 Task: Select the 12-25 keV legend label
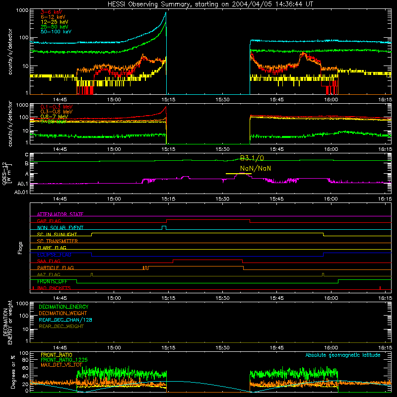(54, 22)
